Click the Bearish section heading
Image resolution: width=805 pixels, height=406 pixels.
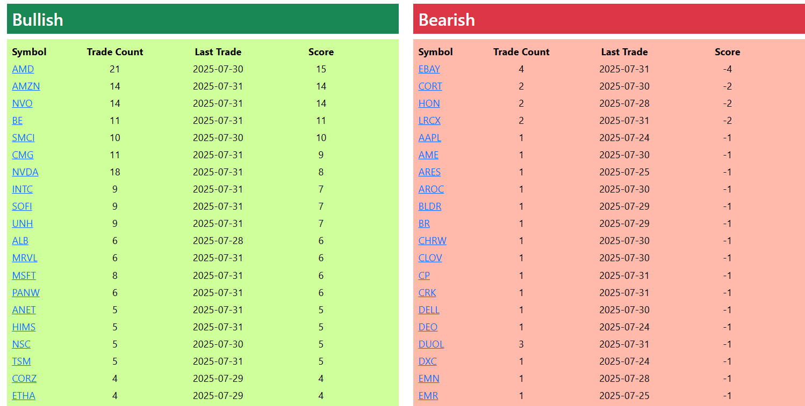447,20
